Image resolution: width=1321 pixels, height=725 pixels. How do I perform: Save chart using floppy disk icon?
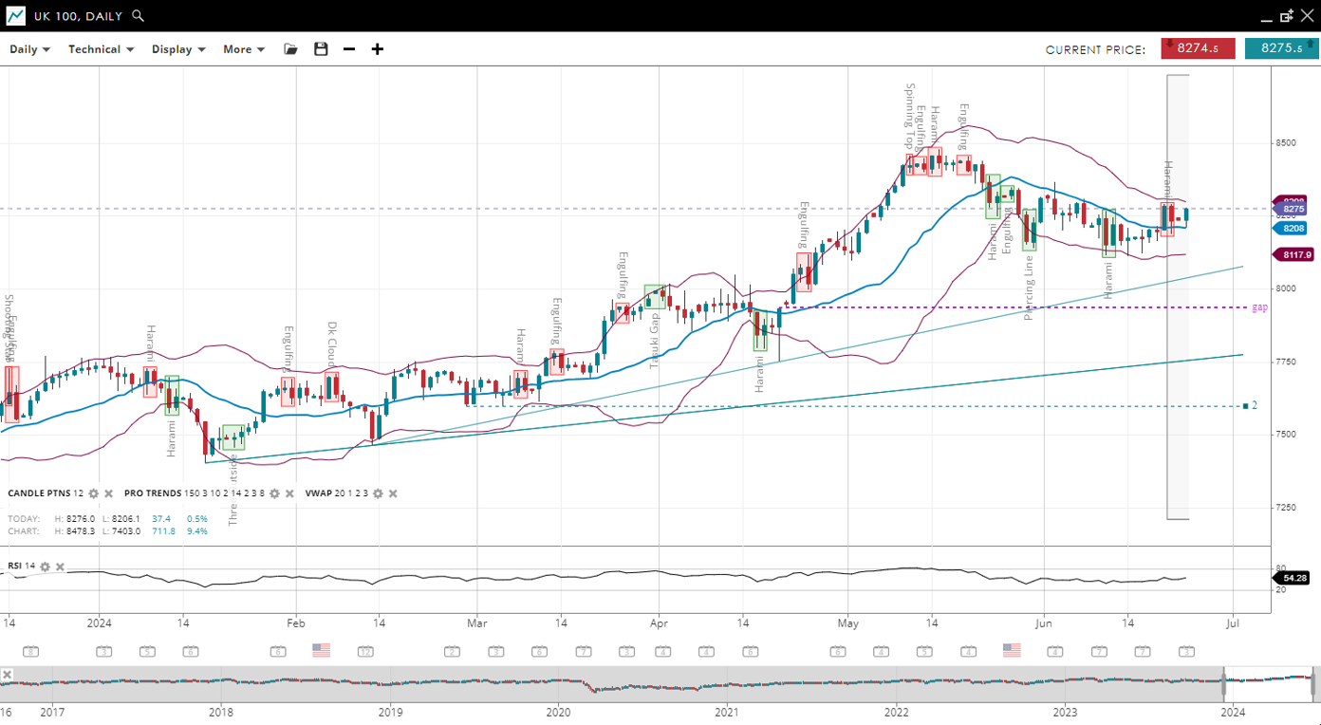tap(321, 49)
